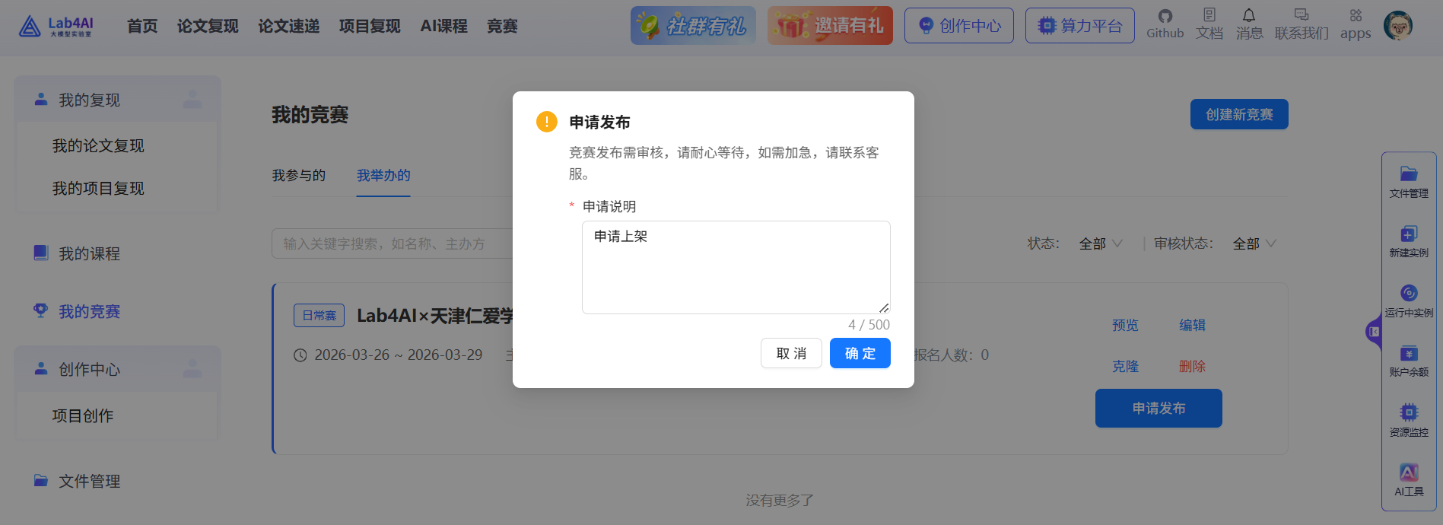
Task: Click the 创建新竞赛 button
Action: (1239, 114)
